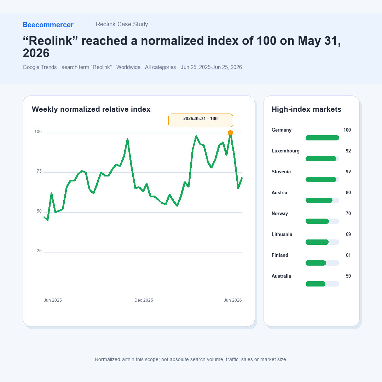Click the Beecommercer brand link
The width and height of the screenshot is (382, 382).
(x=48, y=25)
